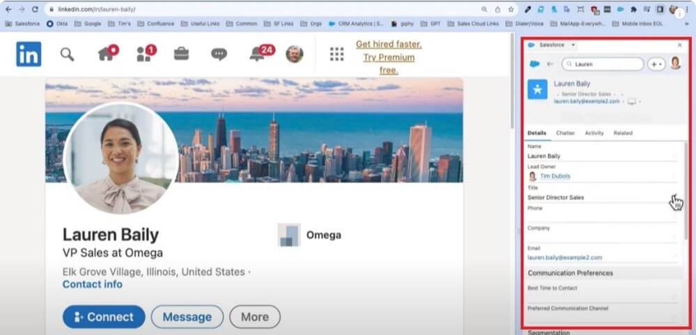696x335 pixels.
Task: Open the GPT bookmarks folder
Action: click(x=431, y=24)
